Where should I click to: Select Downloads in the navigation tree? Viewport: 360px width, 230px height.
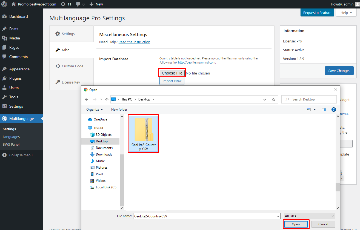coord(104,154)
